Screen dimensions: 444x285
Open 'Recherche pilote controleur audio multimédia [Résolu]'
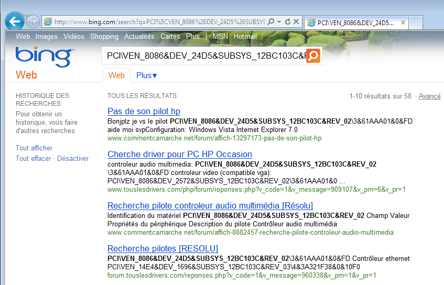[x=210, y=205]
